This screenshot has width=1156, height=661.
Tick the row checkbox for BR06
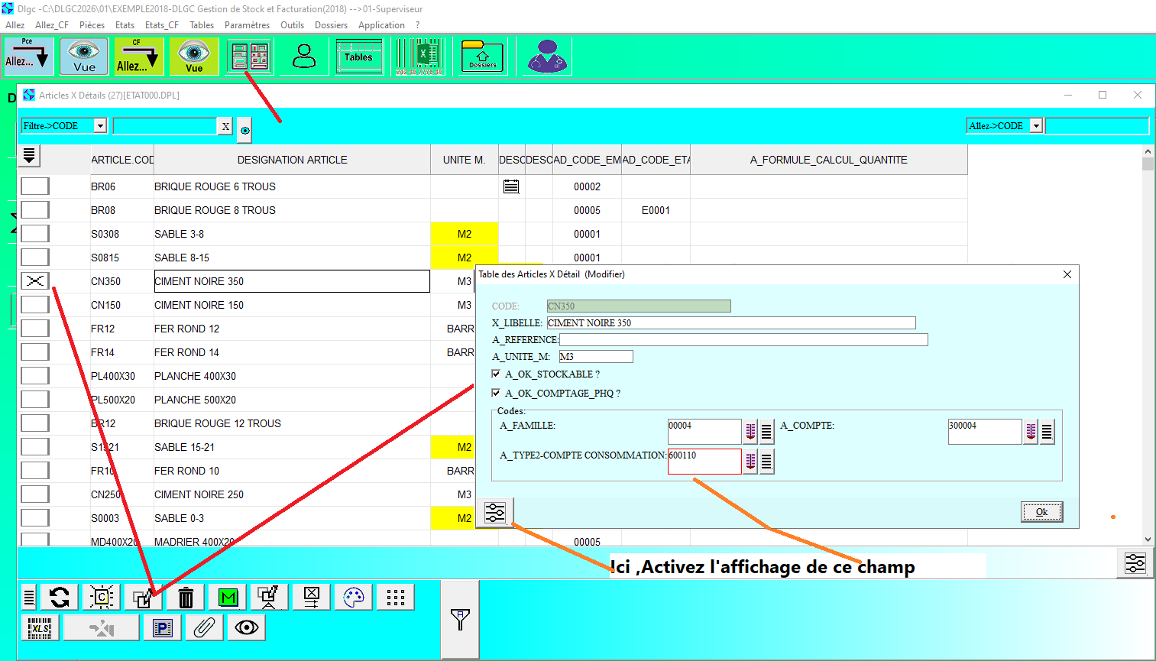35,186
